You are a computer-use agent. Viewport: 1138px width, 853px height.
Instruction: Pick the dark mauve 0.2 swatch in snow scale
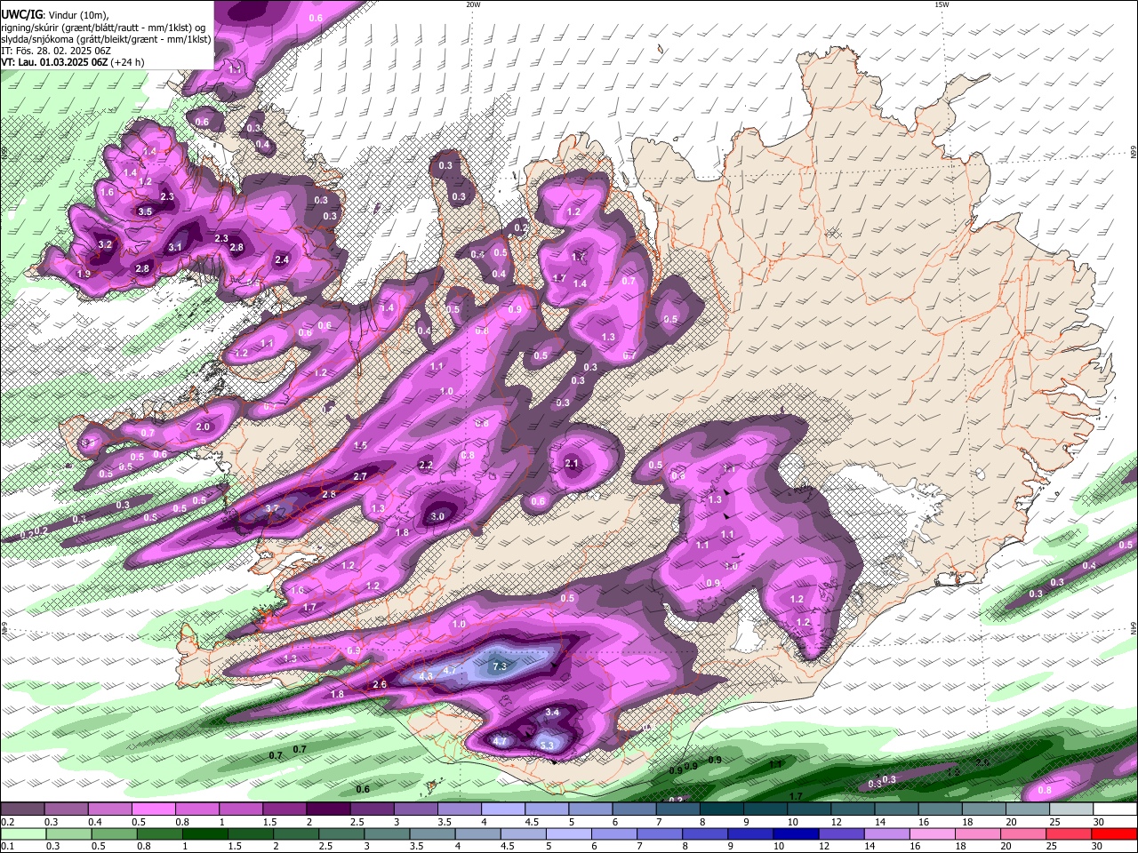pyautogui.click(x=21, y=809)
